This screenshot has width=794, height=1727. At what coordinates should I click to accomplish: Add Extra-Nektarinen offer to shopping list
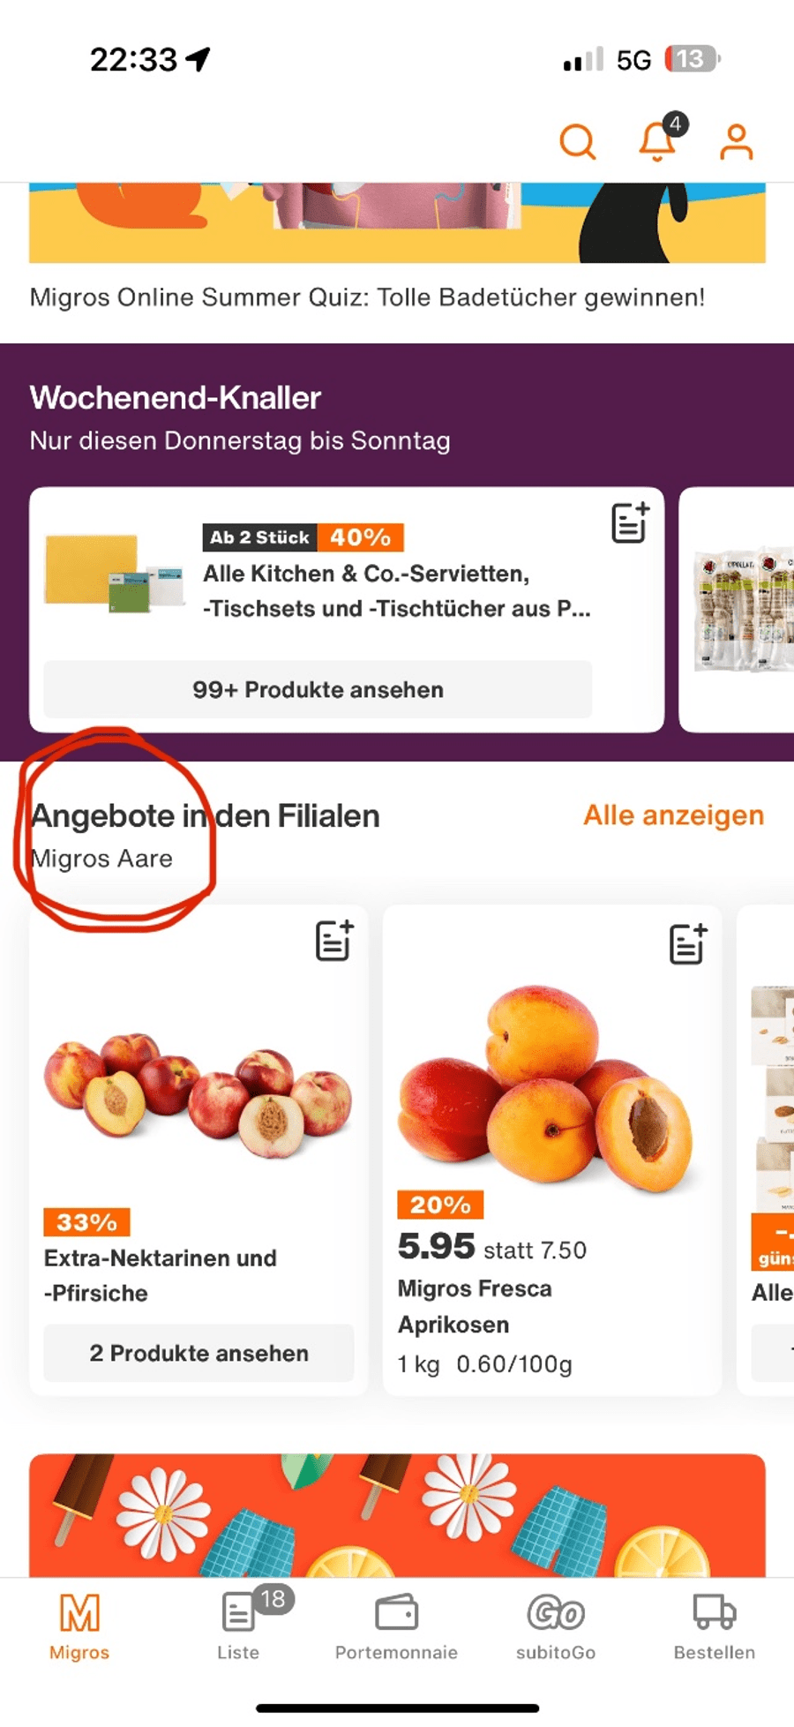(x=334, y=940)
